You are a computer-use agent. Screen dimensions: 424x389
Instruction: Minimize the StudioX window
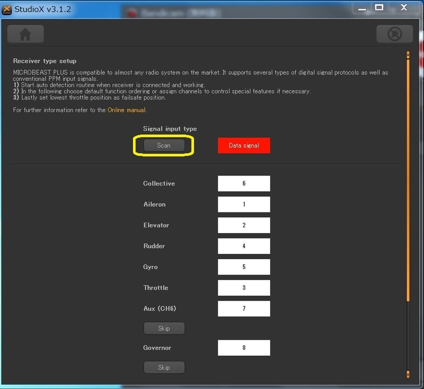[362, 8]
